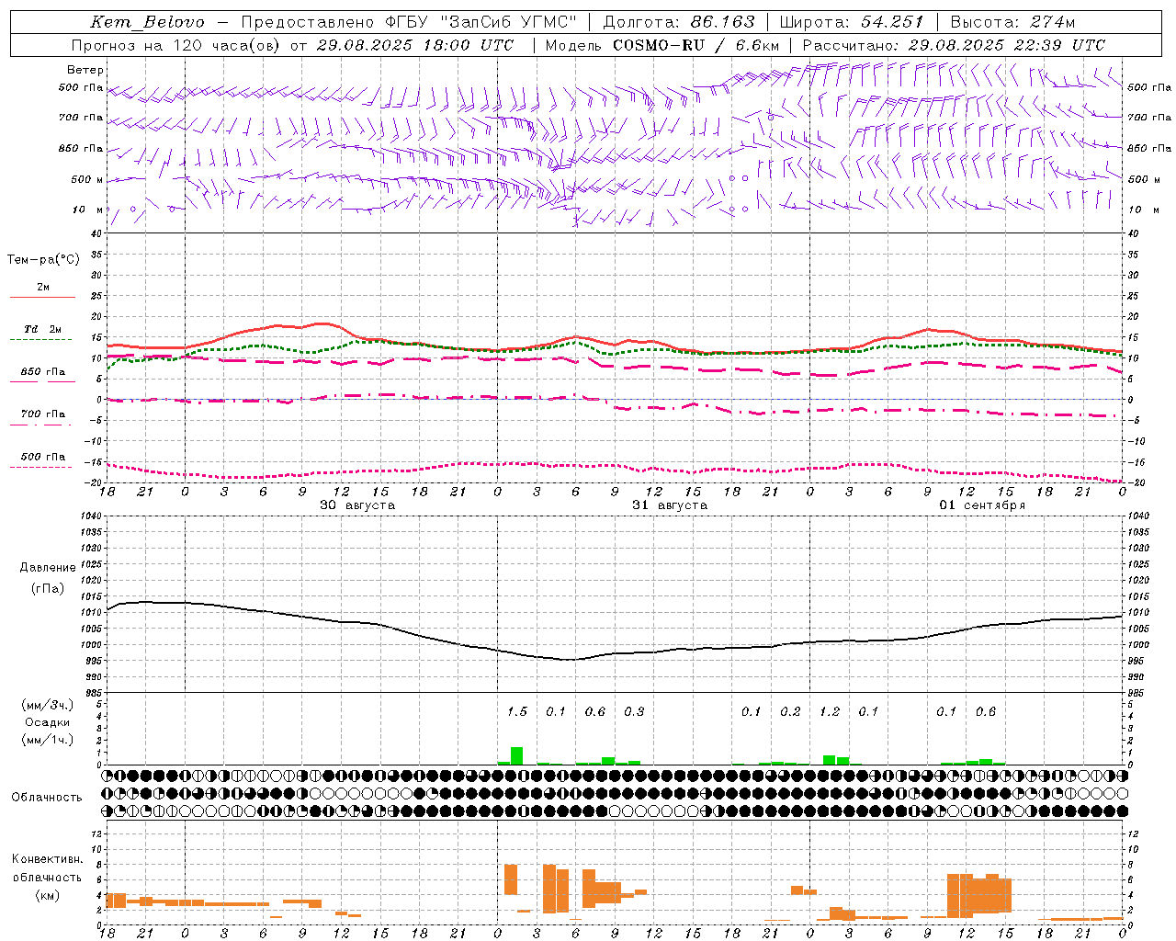Click the Ветер wind panel label

[x=85, y=70]
